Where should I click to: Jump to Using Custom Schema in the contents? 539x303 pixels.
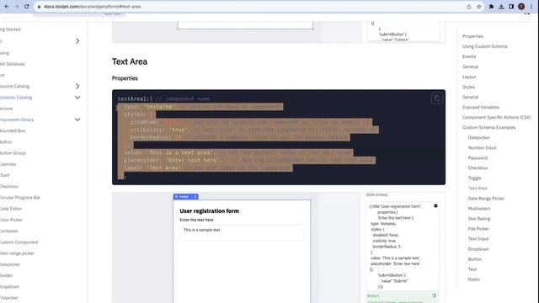(x=485, y=46)
